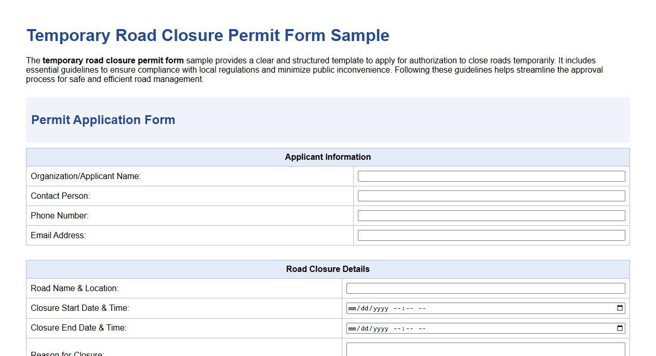Click the month segment of the start date

tap(352, 308)
